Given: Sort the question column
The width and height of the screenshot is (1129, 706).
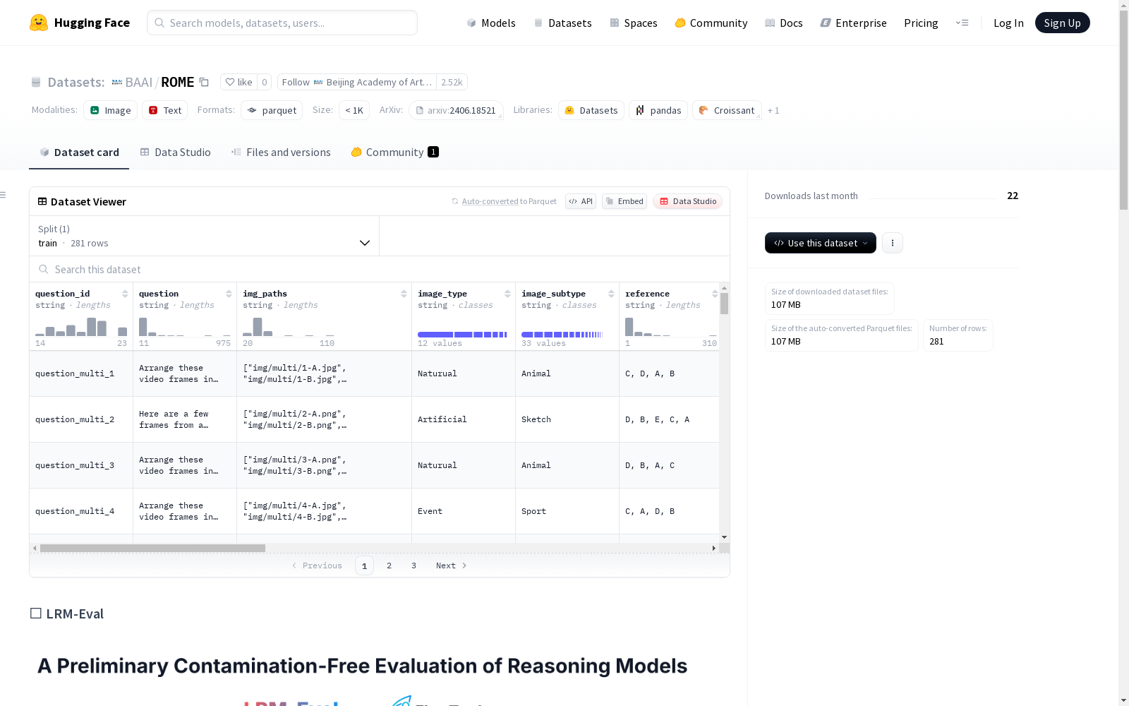Looking at the screenshot, I should pyautogui.click(x=229, y=294).
